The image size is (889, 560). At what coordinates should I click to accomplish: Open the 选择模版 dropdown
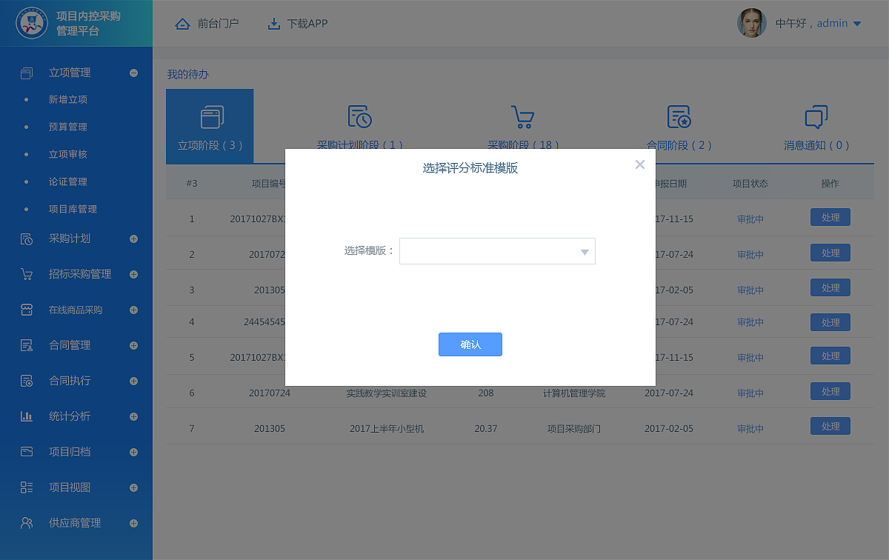(497, 251)
